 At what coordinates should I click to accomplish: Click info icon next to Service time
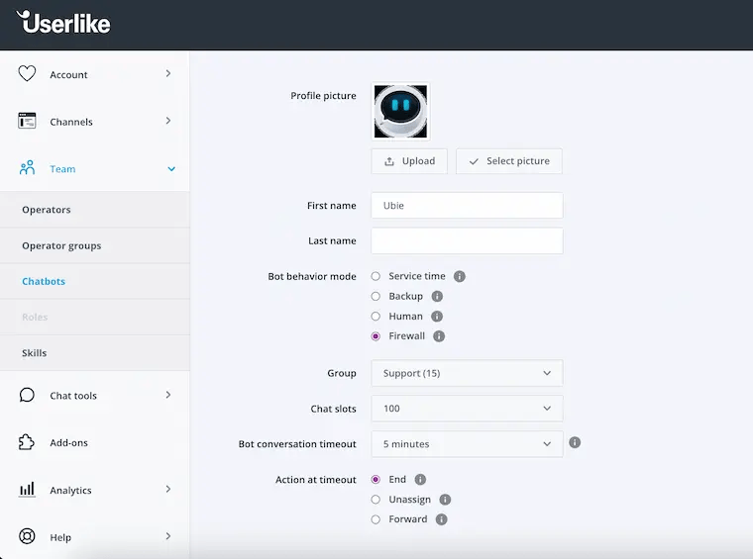460,277
